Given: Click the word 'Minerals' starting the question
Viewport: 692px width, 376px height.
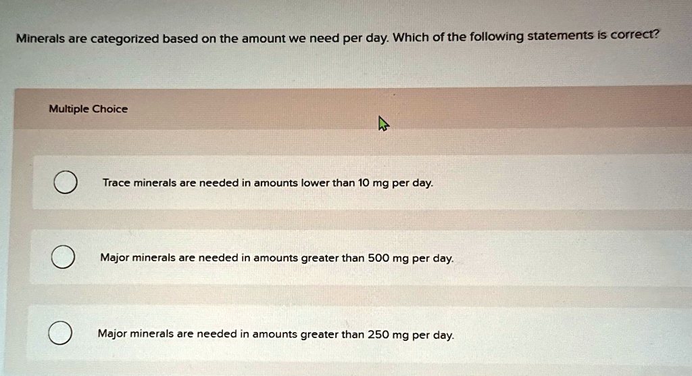Looking at the screenshot, I should (x=41, y=39).
